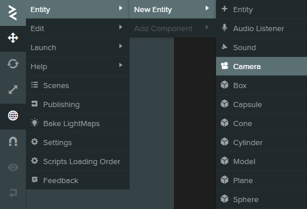Click the Feedback speech bubble icon
Image resolution: width=307 pixels, height=209 pixels.
[35, 180]
